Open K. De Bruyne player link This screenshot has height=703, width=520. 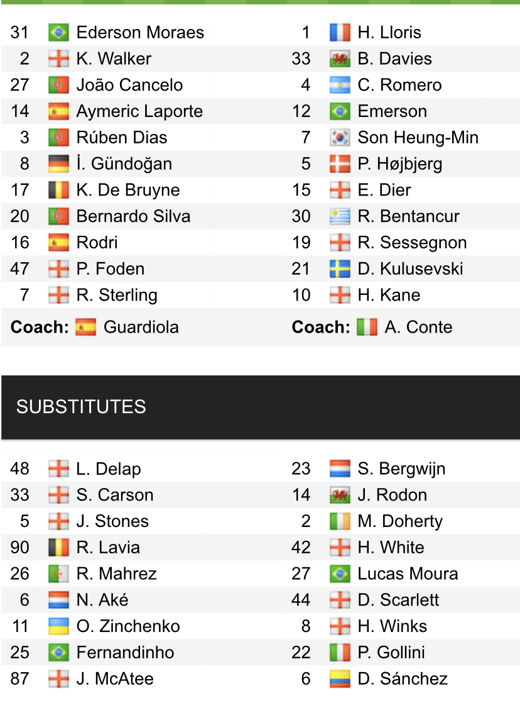128,190
